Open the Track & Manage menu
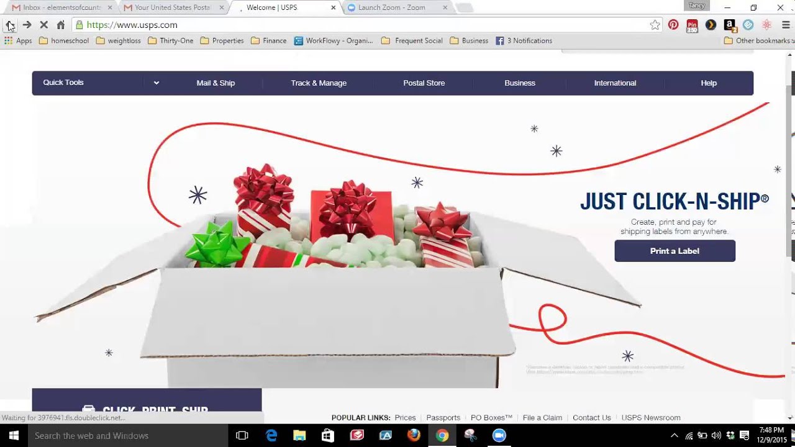 (x=319, y=83)
